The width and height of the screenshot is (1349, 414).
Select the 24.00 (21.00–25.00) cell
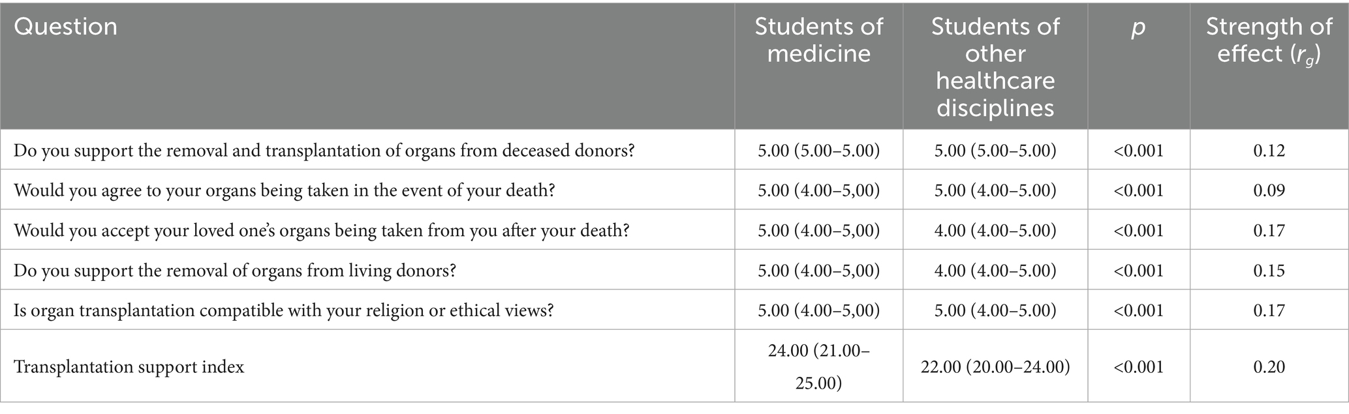818,367
